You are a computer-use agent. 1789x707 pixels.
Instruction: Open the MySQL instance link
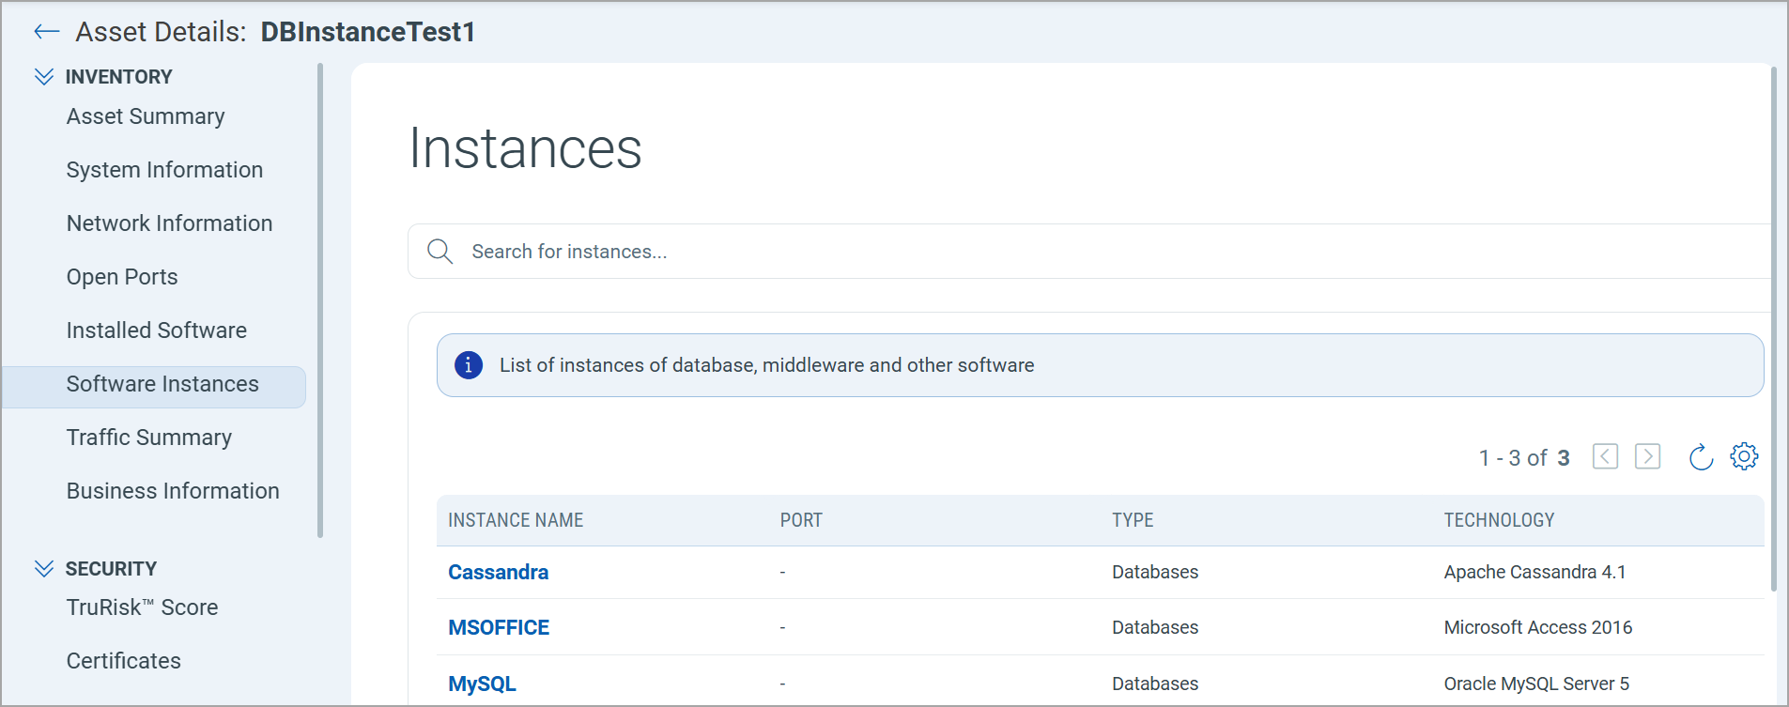pos(482,684)
